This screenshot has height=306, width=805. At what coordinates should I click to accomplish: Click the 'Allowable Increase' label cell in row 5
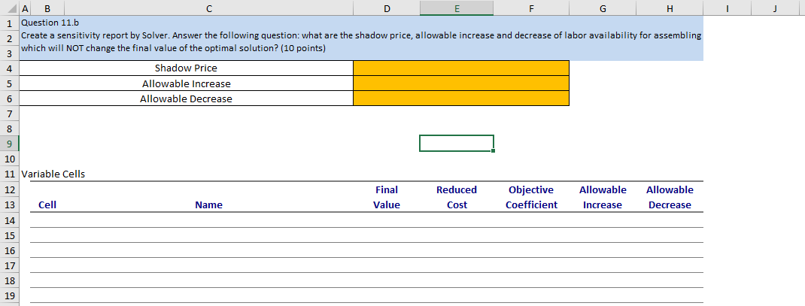click(186, 83)
